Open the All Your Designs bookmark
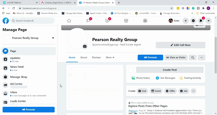 coord(121,13)
